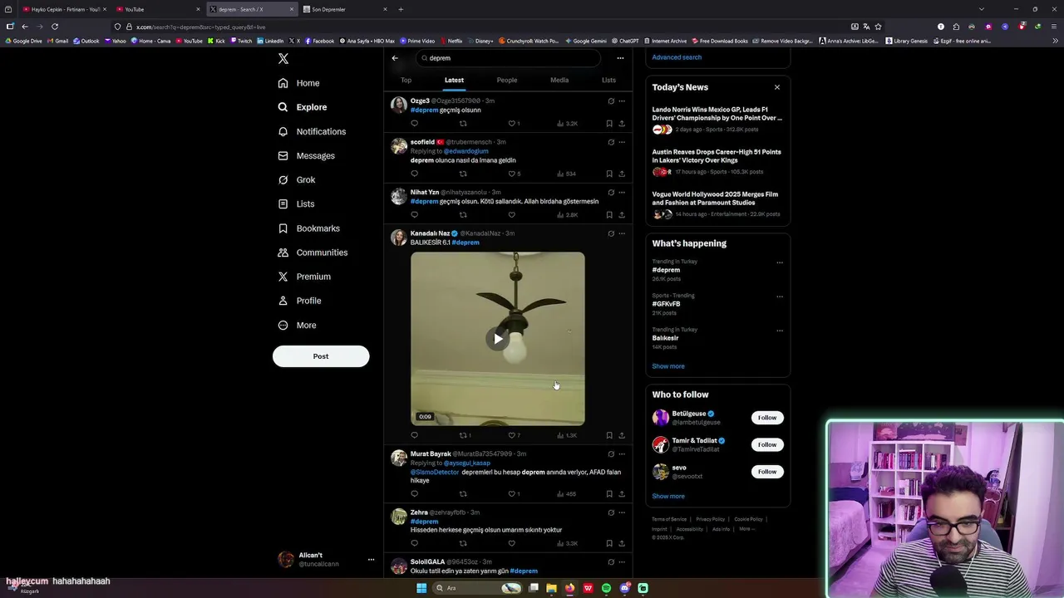Follow Betülgeuse account

coord(767,418)
